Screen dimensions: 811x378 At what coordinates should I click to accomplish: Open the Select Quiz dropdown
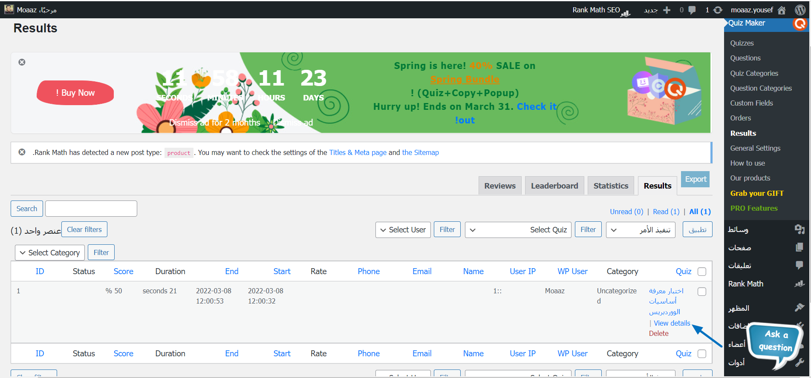point(518,230)
